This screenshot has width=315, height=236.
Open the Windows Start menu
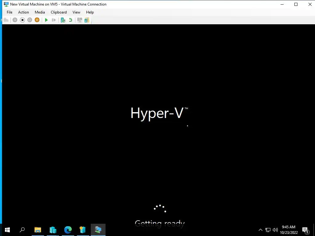(x=7, y=230)
